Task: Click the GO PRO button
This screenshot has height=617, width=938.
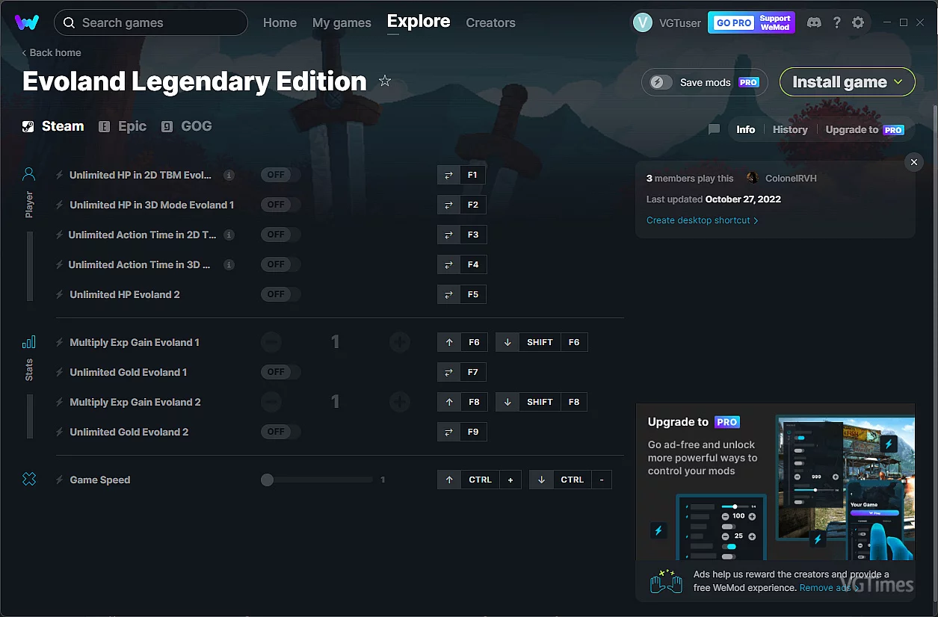Action: click(x=734, y=22)
